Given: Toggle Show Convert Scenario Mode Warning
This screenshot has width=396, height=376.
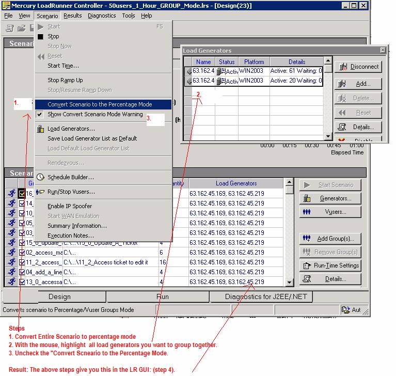Looking at the screenshot, I should [95, 114].
